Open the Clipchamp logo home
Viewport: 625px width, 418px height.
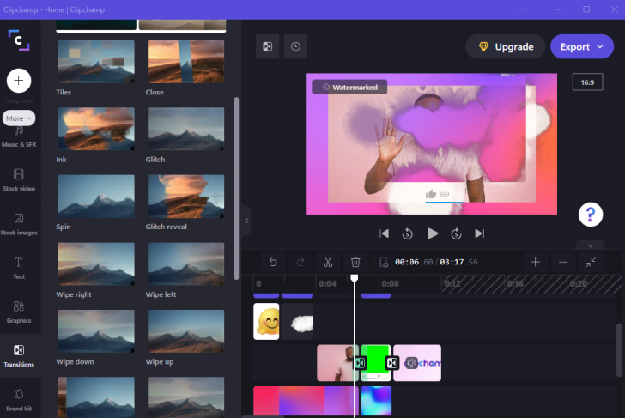point(19,40)
